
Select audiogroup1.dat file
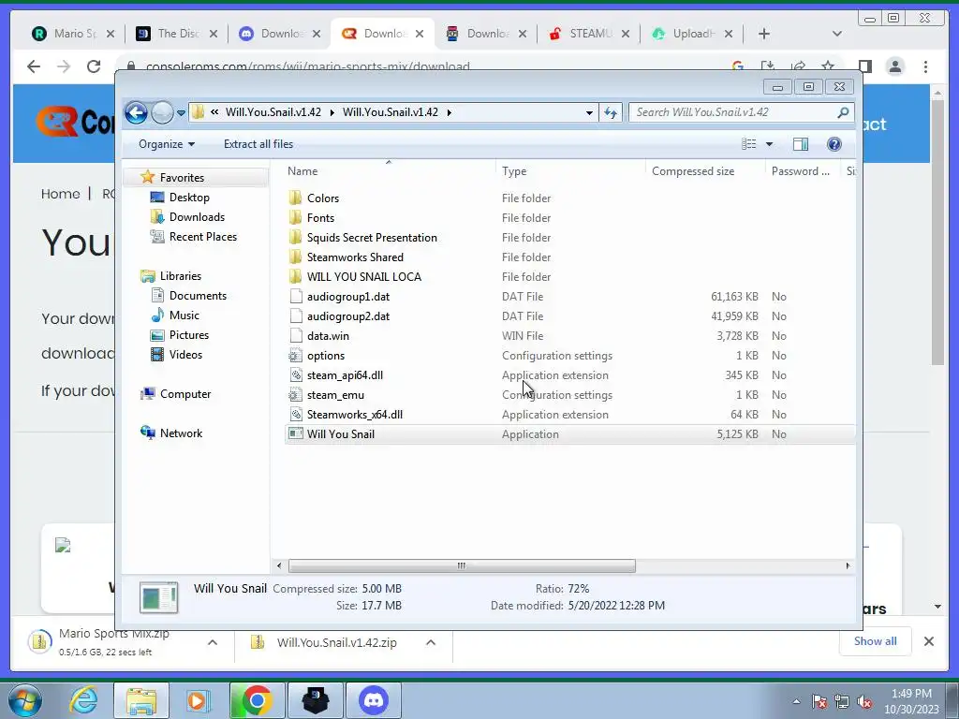pos(348,297)
